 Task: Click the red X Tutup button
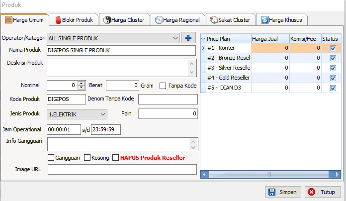click(322, 192)
